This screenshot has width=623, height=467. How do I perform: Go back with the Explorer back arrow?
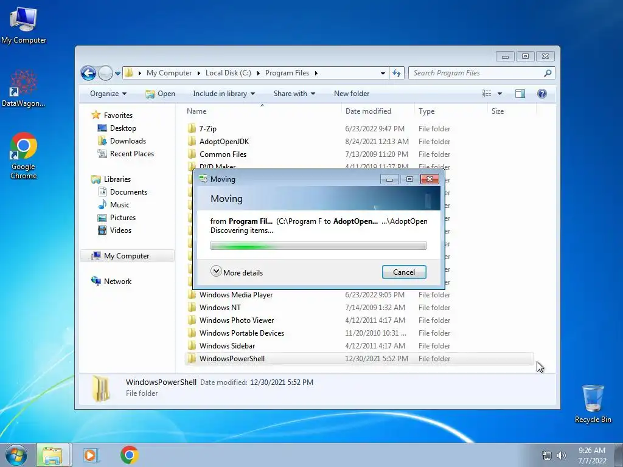pyautogui.click(x=88, y=73)
